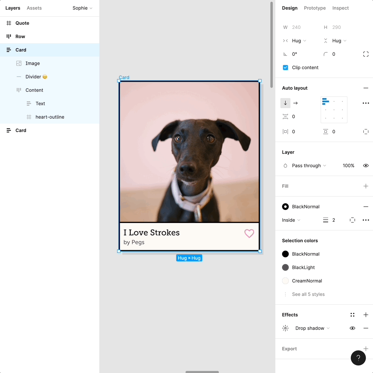Viewport: 373px width, 373px height.
Task: Set auto layout direction to horizontal
Action: coord(295,103)
